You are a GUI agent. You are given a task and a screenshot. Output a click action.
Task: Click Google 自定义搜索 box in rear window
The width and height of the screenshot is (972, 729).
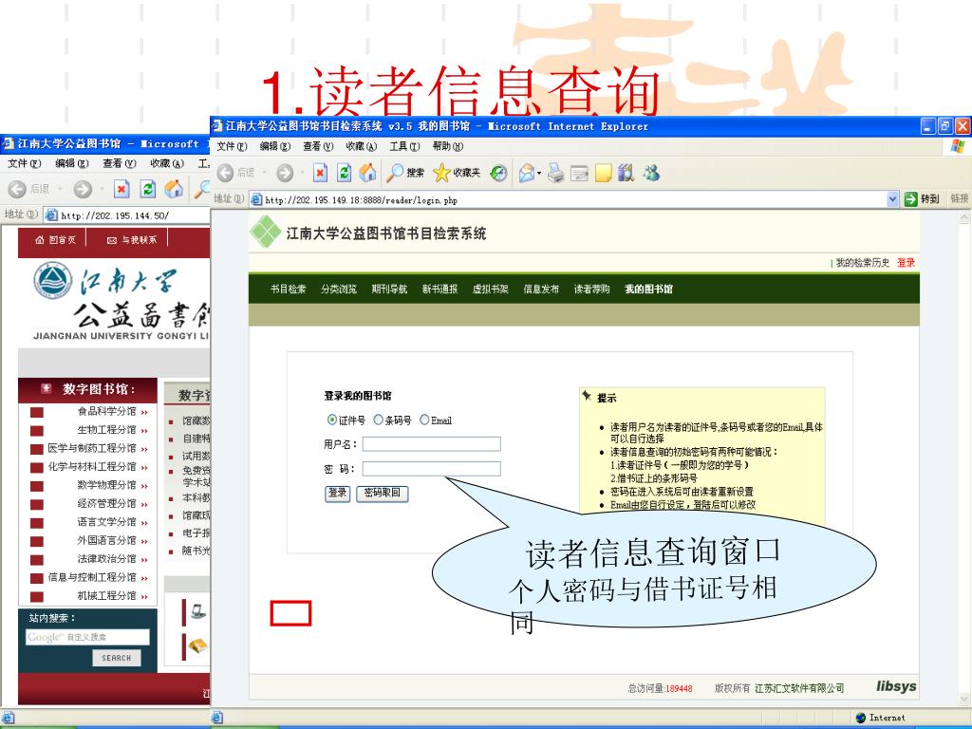(87, 637)
